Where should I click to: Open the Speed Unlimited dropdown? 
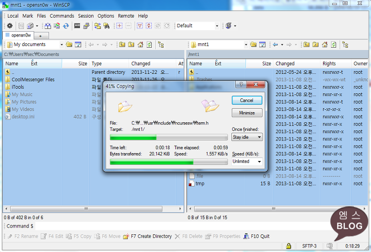(247, 162)
